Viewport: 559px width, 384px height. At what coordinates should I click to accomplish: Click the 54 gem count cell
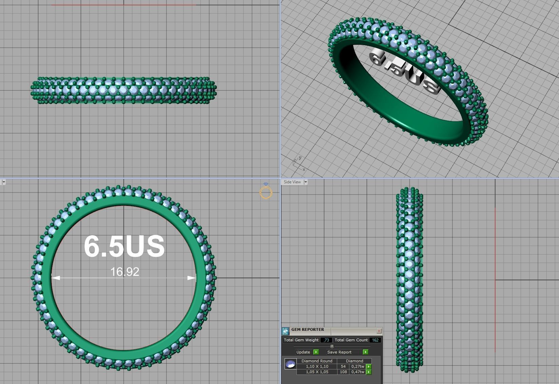[x=343, y=366]
